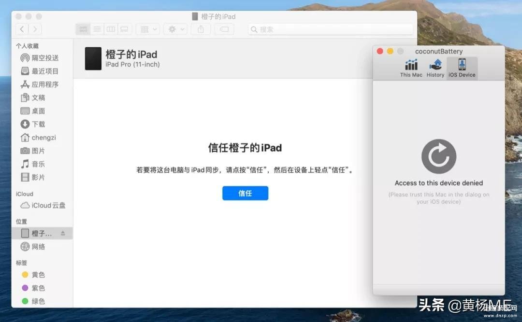The height and width of the screenshot is (322, 522).
Task: Click in the 搜索 search field
Action: (331, 29)
